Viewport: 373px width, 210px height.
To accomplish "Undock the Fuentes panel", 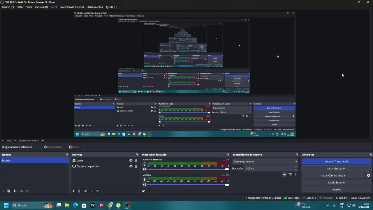I will pyautogui.click(x=137, y=155).
